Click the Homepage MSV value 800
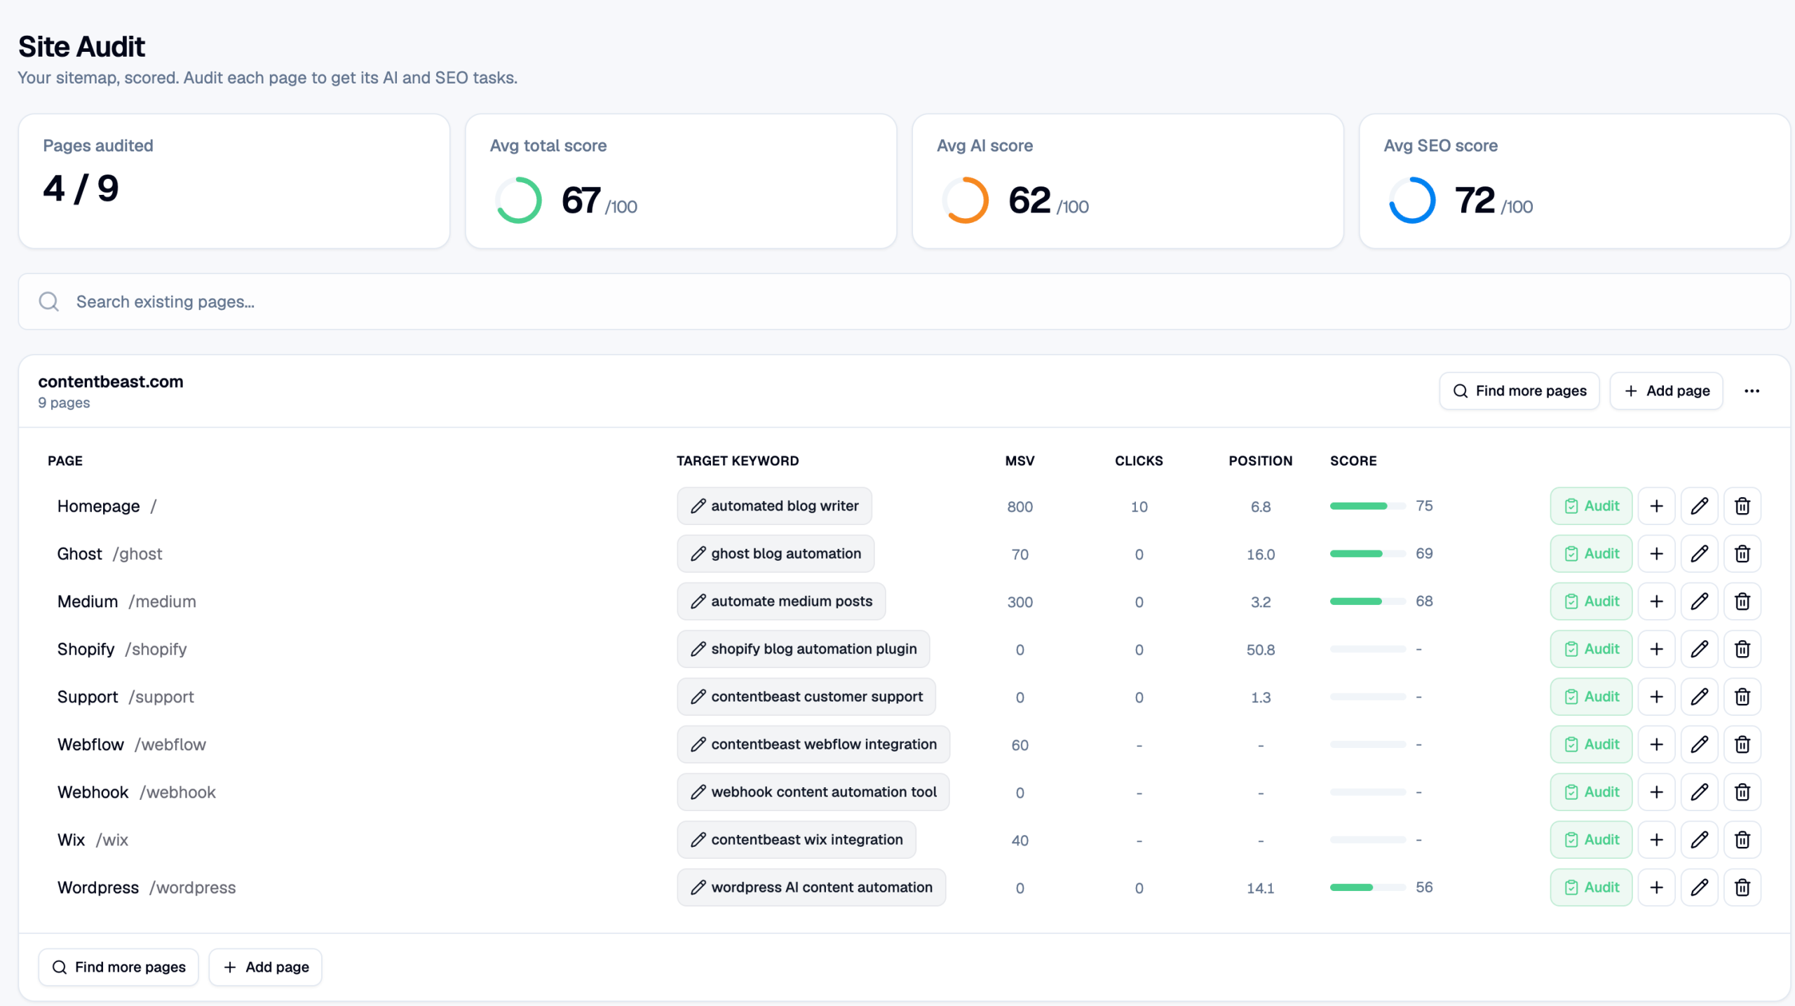 pyautogui.click(x=1020, y=507)
